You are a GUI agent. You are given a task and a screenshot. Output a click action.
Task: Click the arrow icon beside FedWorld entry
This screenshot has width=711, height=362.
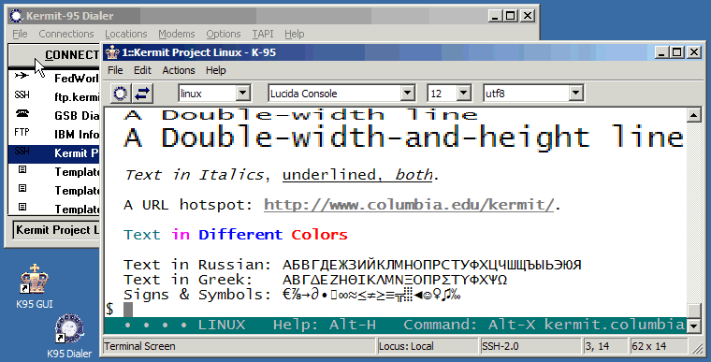click(22, 76)
